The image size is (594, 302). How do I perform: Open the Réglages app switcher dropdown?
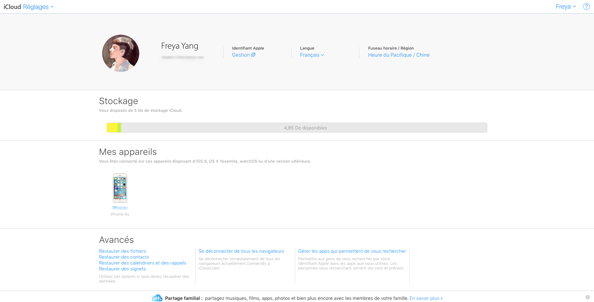pos(38,7)
